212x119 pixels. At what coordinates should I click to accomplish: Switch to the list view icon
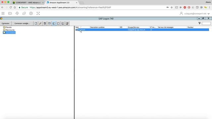[x=58, y=23]
